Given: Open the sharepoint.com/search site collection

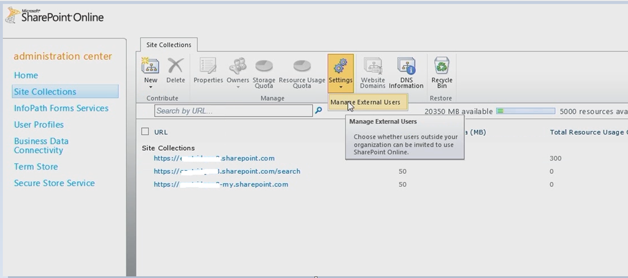Looking at the screenshot, I should click(x=227, y=171).
